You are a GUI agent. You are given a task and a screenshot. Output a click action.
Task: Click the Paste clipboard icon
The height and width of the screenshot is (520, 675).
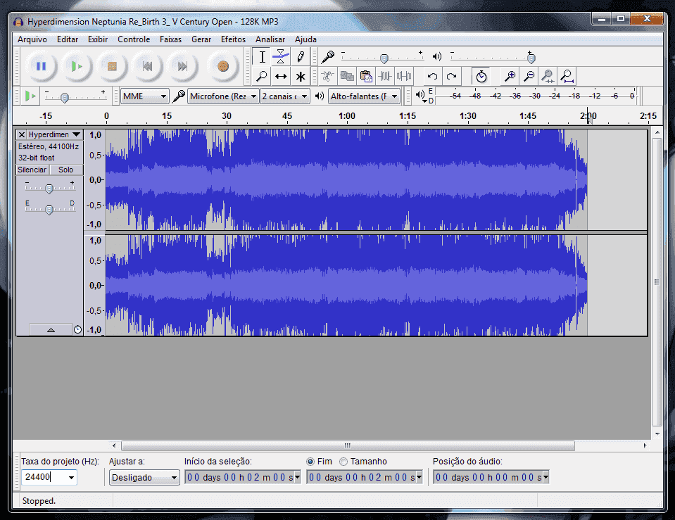(x=366, y=77)
